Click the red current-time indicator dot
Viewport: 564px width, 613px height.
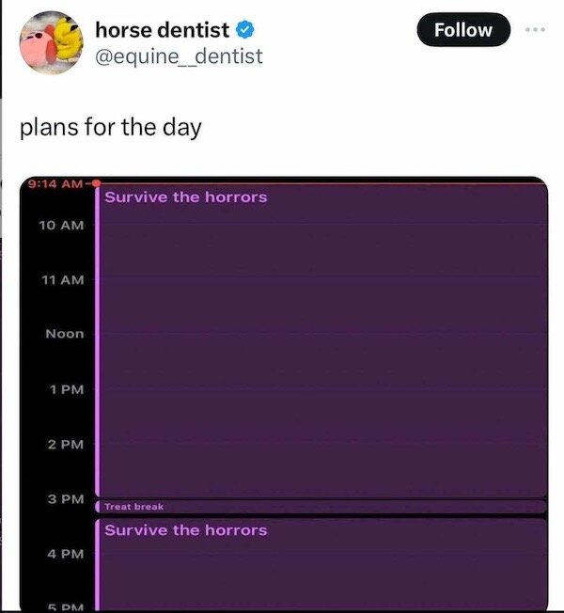tap(97, 184)
